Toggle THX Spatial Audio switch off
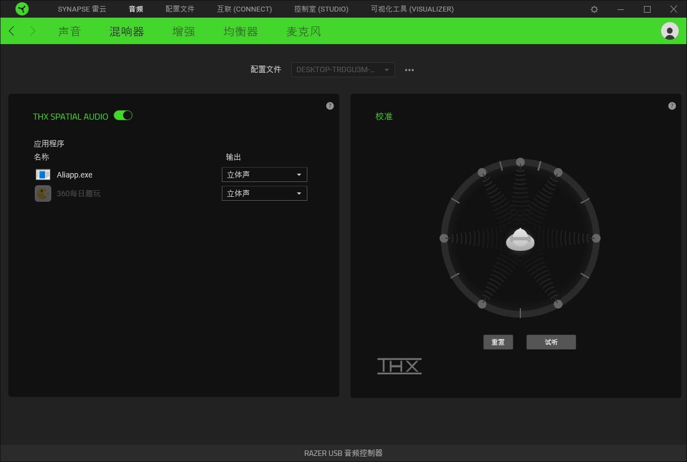687x462 pixels. [123, 115]
